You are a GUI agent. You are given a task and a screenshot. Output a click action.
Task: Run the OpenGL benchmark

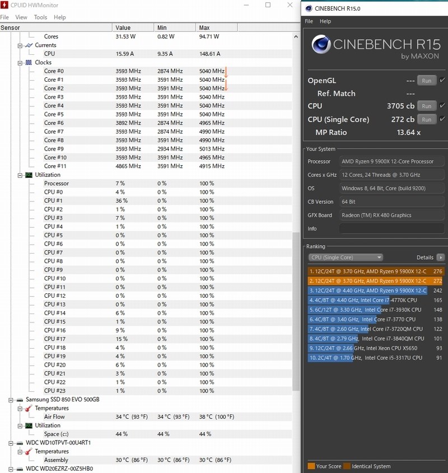tap(427, 81)
